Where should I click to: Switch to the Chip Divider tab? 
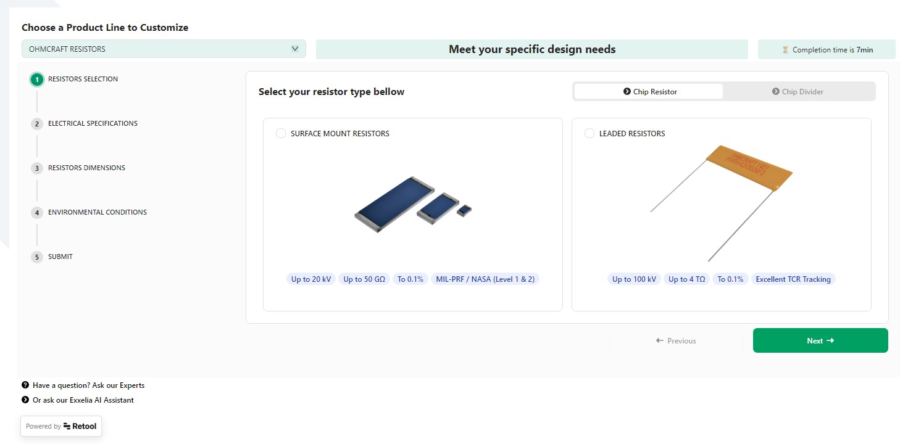798,91
